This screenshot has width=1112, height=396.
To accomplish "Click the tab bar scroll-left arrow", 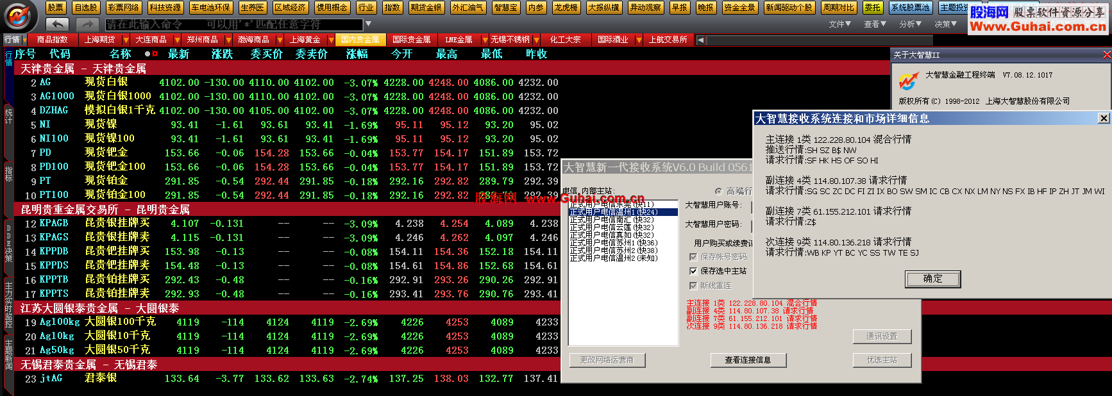I will point(700,40).
